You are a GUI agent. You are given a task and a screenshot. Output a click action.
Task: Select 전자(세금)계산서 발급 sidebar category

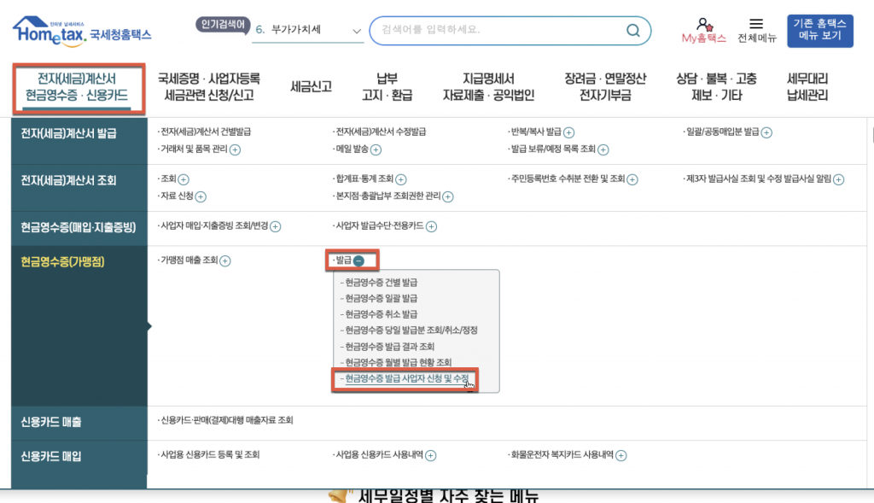click(x=79, y=141)
